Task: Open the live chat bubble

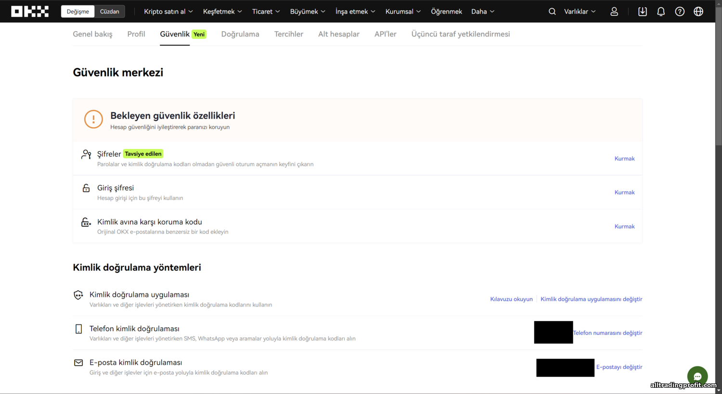Action: tap(697, 376)
